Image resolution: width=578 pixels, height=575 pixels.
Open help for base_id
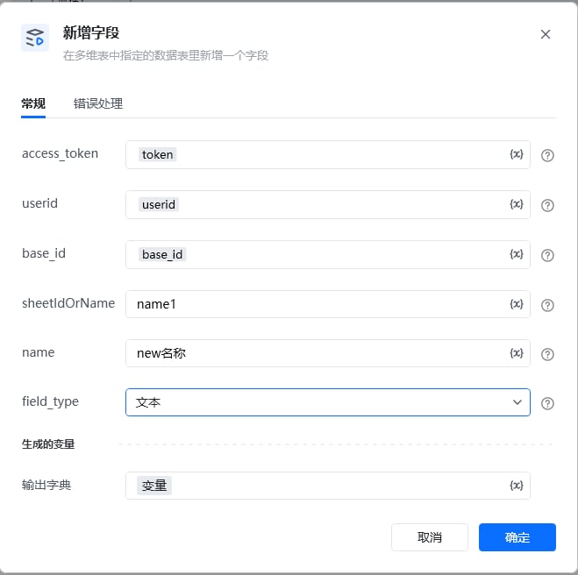click(547, 255)
